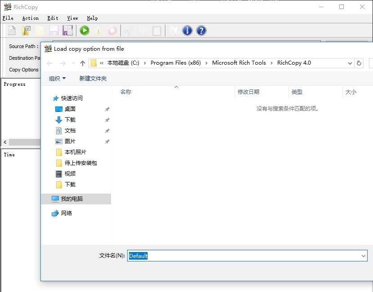Click the greyed-out clipboard paste icon
Image resolution: width=373 pixels, height=292 pixels.
coord(157,31)
